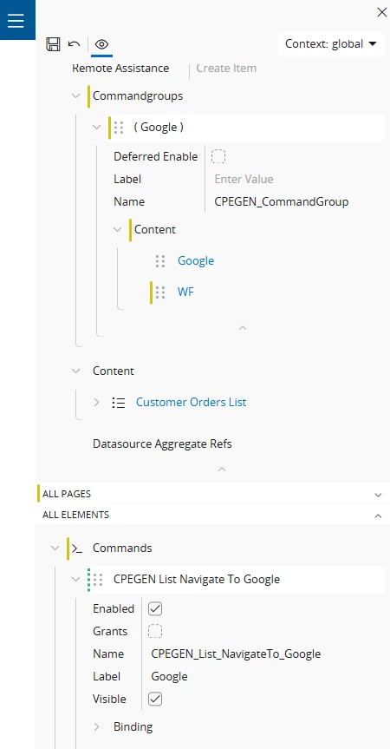
Task: Uncheck the Enabled checkbox
Action: pos(155,608)
